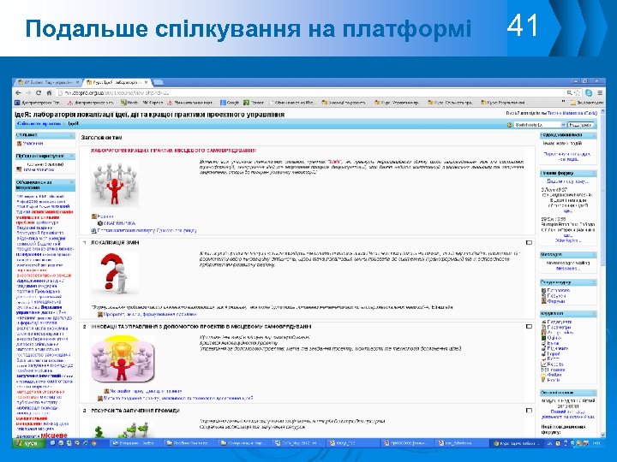
Task: Show only topic 3 with its square icon
Action: pos(529,411)
